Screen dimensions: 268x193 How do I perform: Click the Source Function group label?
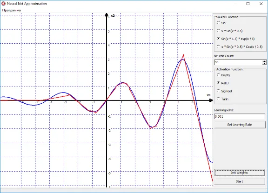[228, 17]
